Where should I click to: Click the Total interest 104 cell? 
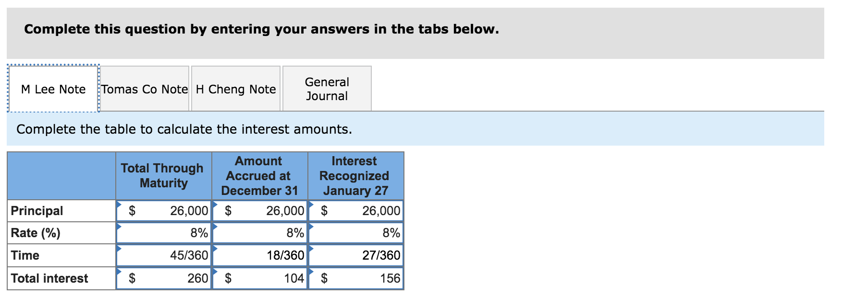coord(260,278)
